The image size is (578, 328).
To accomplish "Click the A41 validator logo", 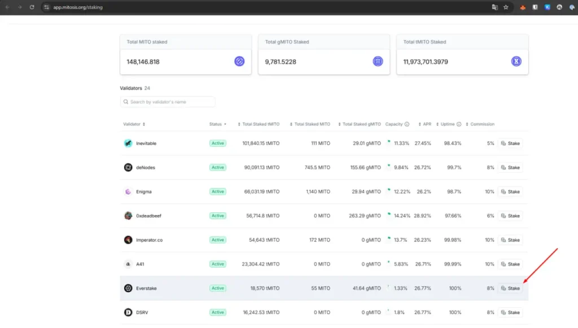I will tap(128, 264).
